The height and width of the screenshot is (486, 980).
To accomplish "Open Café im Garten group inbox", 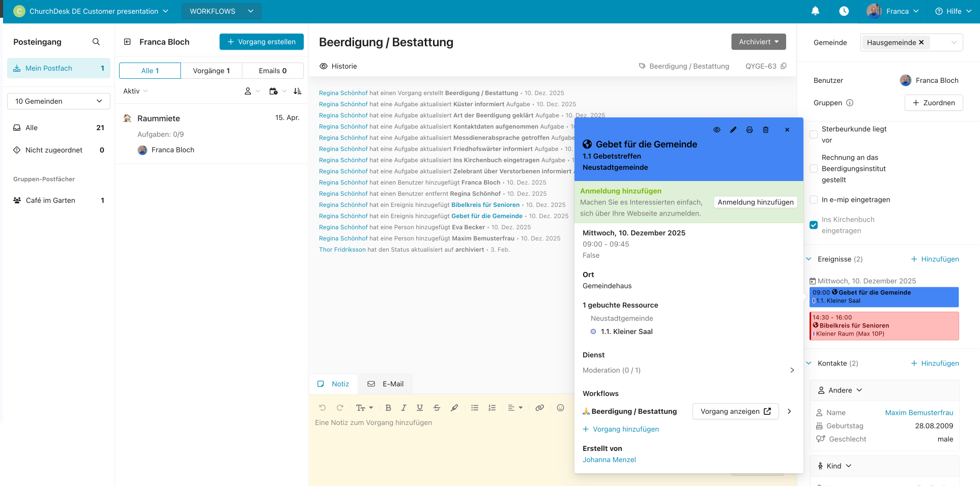I will (59, 200).
